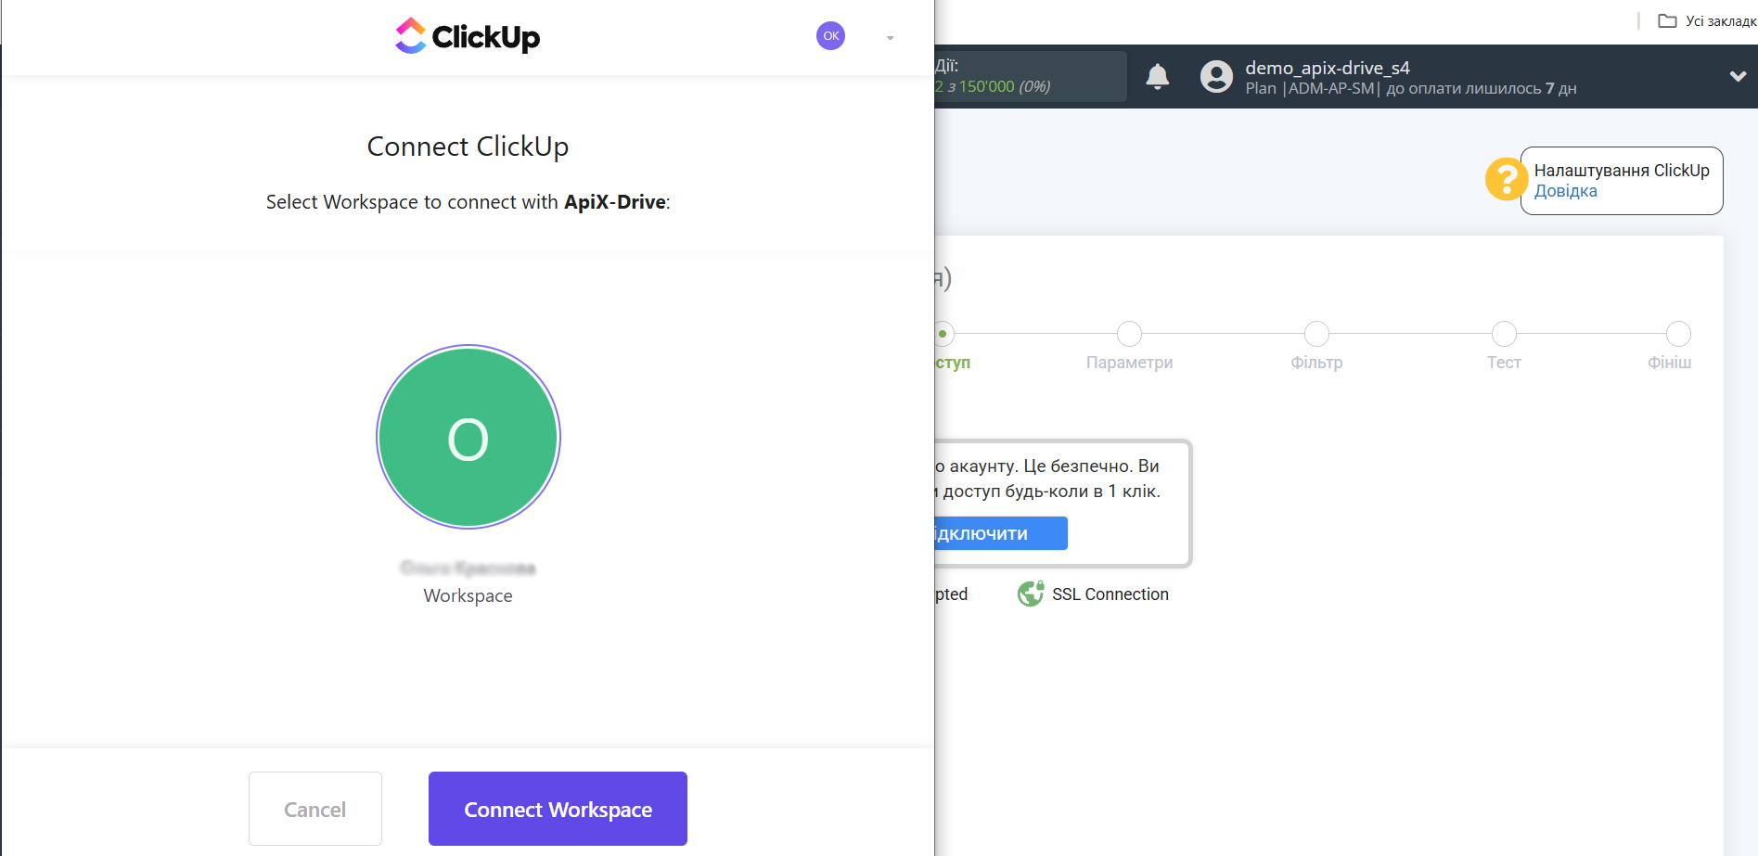Click Cancel button in Connect ClickUp dialog

click(x=315, y=809)
